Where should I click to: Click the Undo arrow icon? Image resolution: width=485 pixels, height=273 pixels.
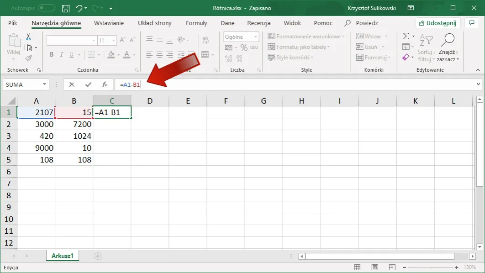point(79,8)
